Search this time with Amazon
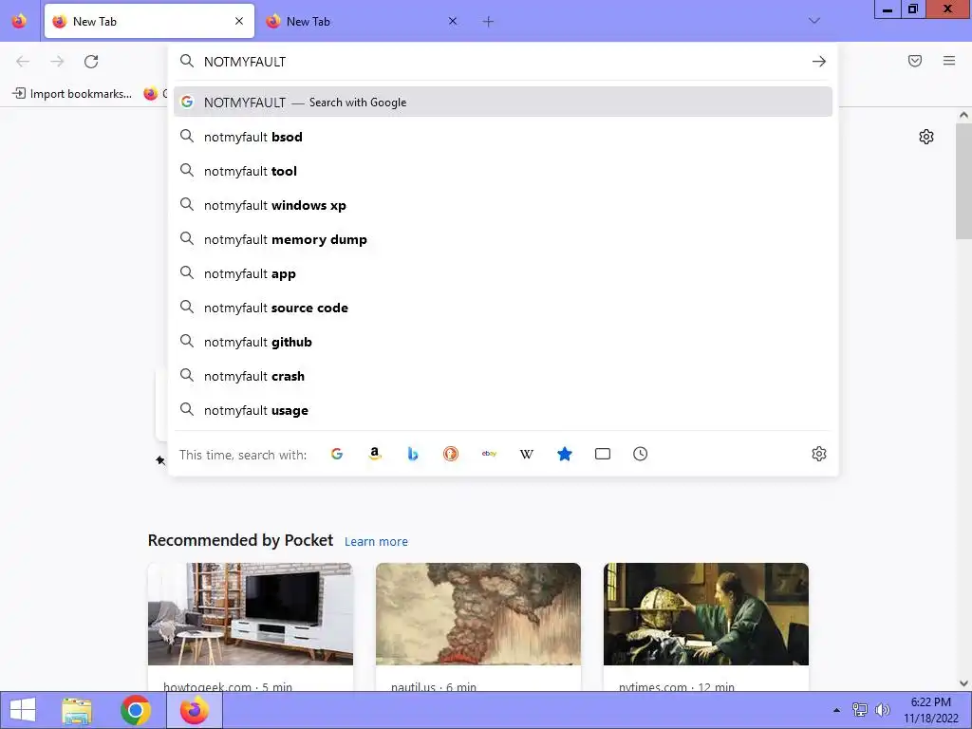972x729 pixels. point(374,454)
